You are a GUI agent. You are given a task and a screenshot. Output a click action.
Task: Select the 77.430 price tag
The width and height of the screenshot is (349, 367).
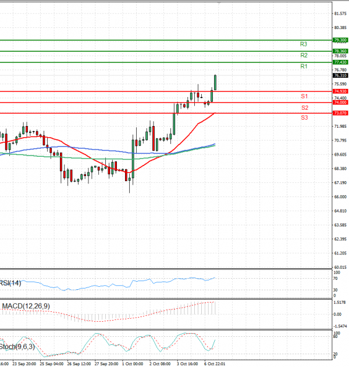(340, 62)
